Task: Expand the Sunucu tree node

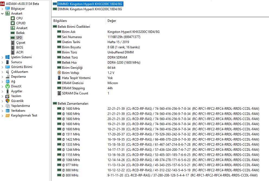Action: pyautogui.click(x=2, y=62)
